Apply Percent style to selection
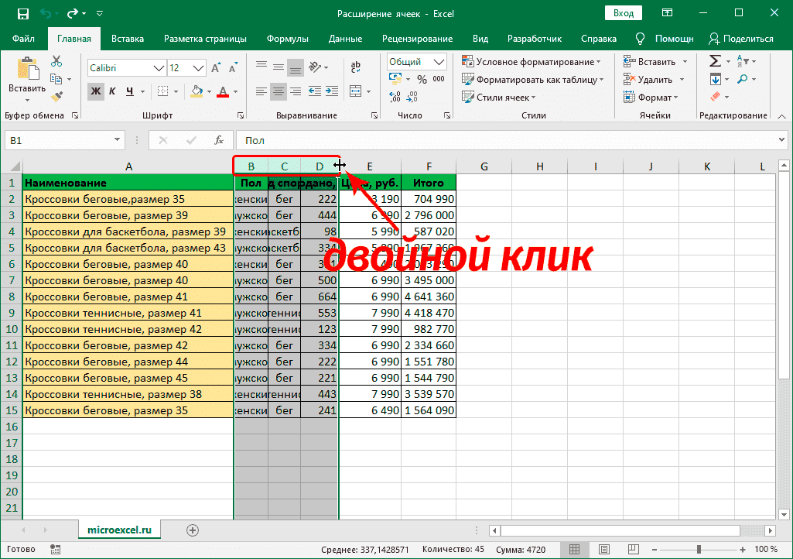 [x=422, y=78]
